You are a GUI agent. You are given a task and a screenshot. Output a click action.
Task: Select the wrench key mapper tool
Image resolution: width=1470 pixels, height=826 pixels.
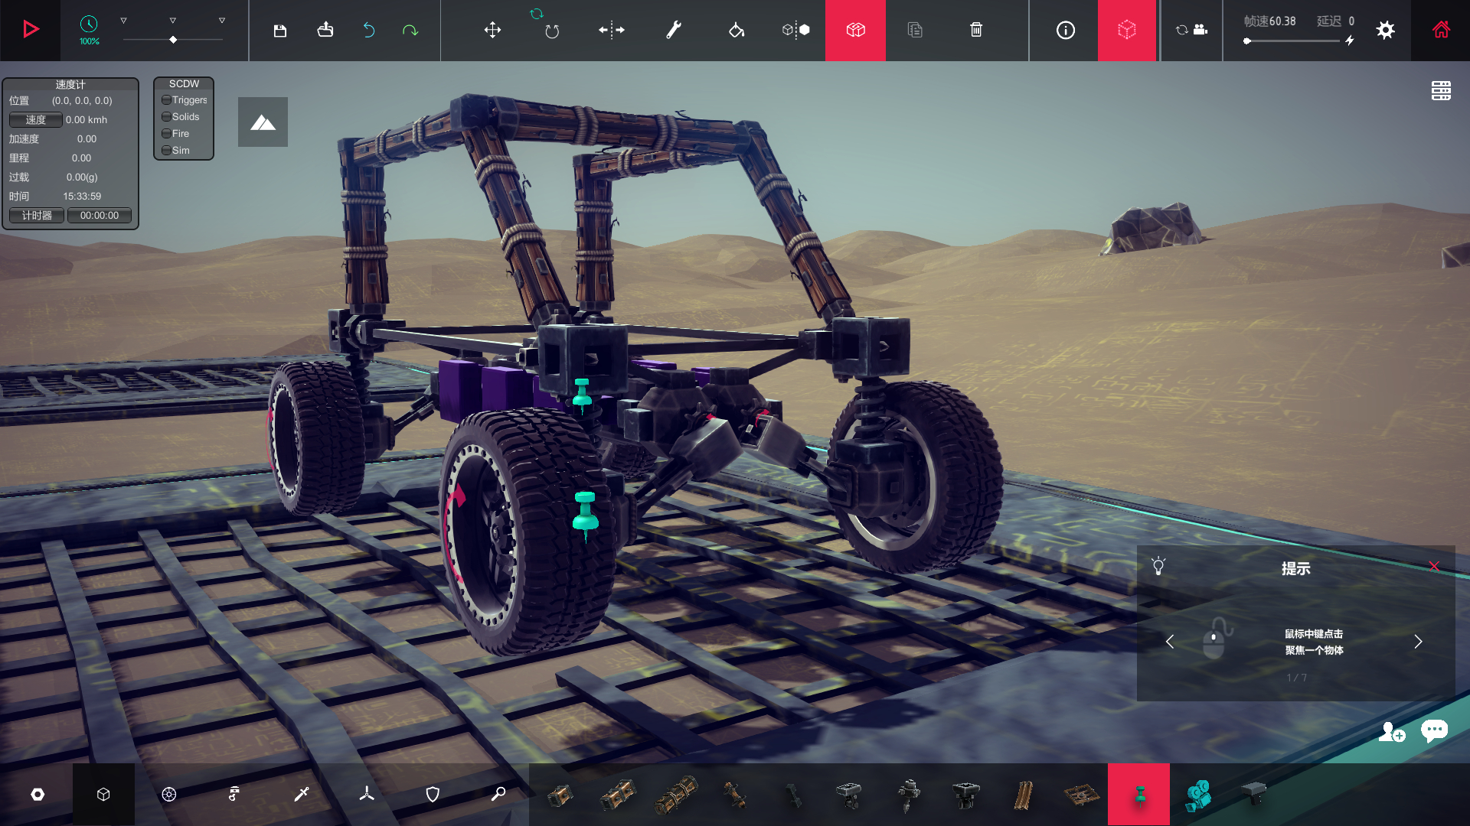coord(674,30)
